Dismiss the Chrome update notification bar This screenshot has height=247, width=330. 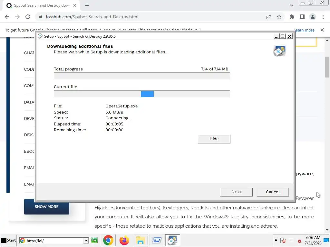[x=322, y=30]
